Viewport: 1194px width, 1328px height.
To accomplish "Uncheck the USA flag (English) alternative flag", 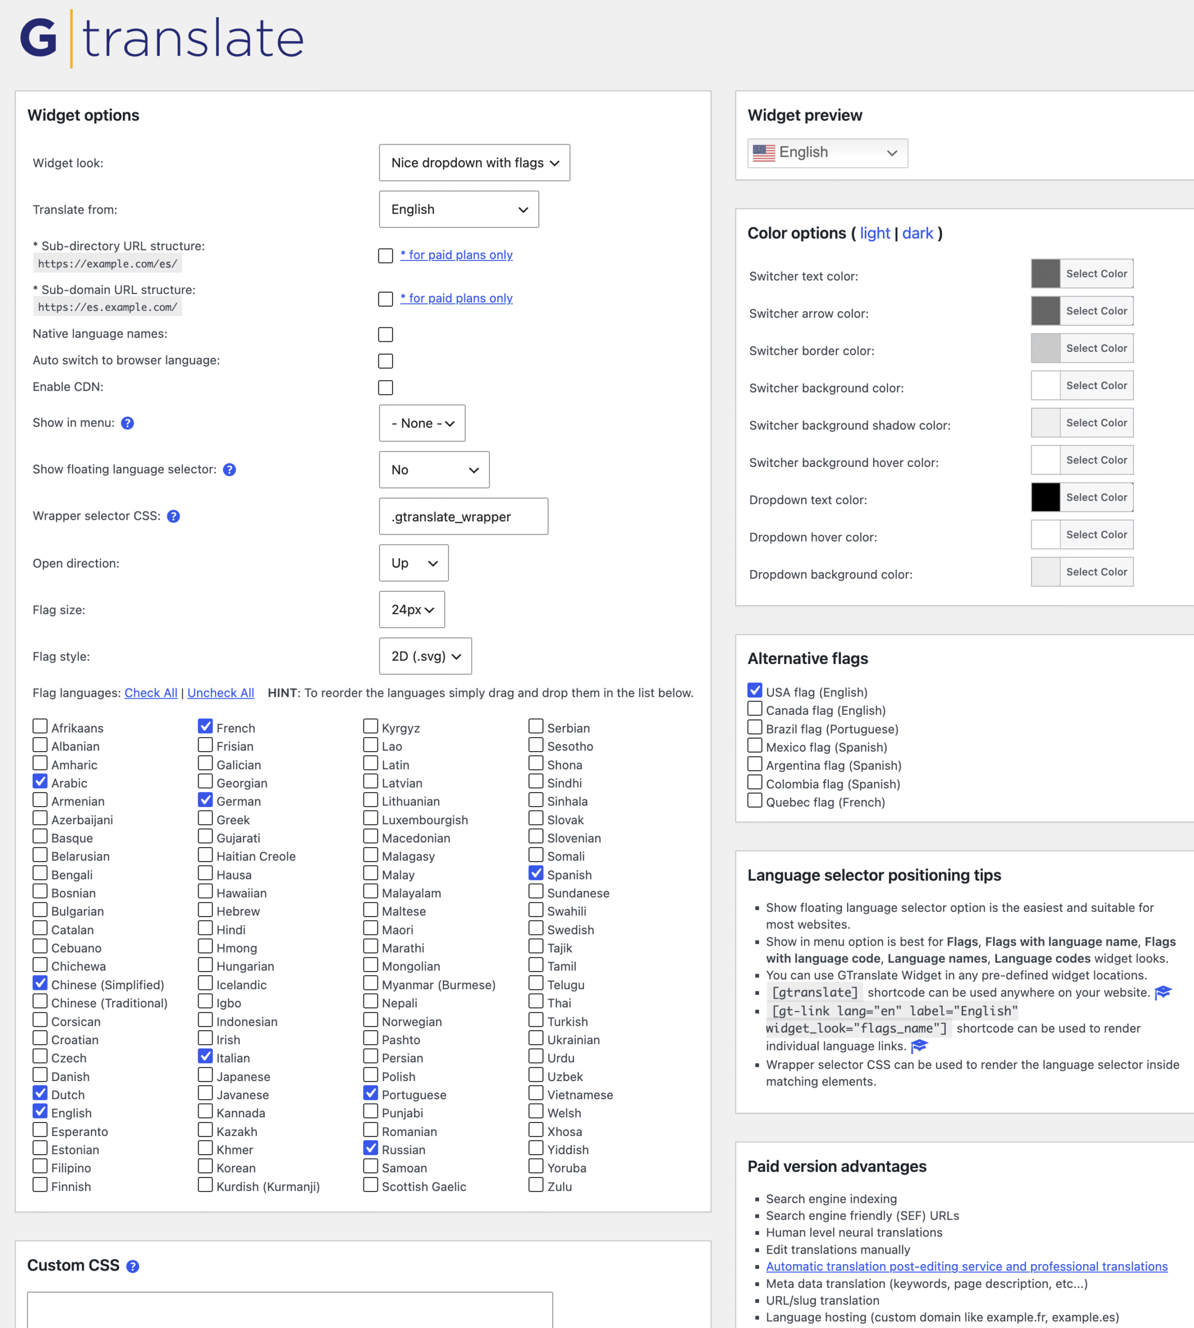I will (755, 690).
